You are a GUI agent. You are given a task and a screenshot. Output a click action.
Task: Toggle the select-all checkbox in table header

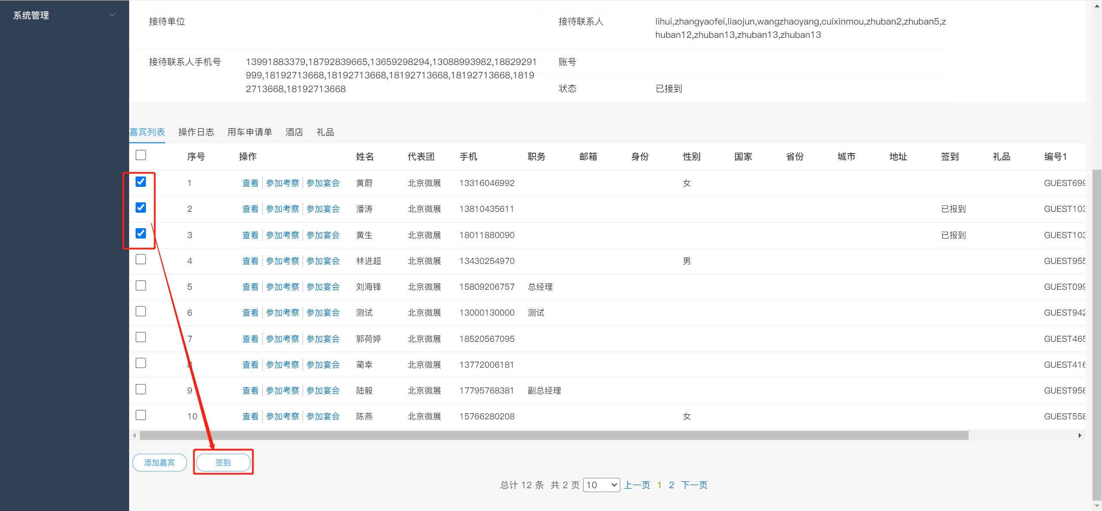(141, 155)
